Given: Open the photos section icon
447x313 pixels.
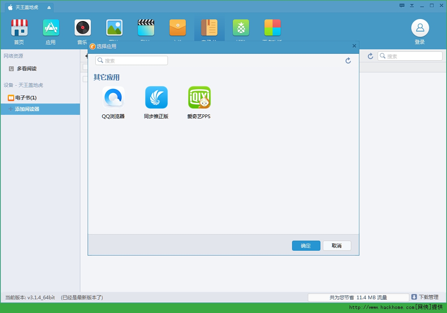Looking at the screenshot, I should [x=114, y=28].
